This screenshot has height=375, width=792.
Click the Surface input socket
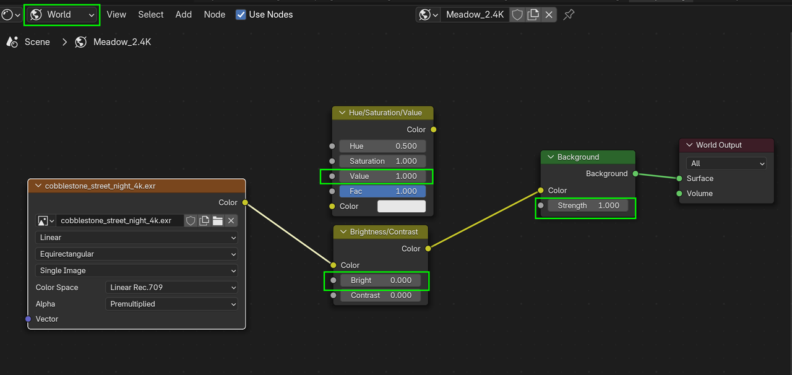tap(679, 178)
